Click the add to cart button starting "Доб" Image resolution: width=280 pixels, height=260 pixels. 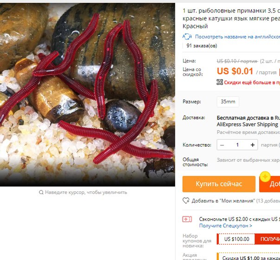(269, 184)
